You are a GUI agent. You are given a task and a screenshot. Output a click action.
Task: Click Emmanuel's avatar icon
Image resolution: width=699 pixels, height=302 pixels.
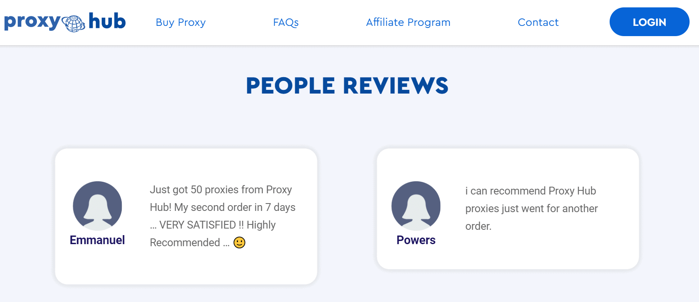[98, 206]
